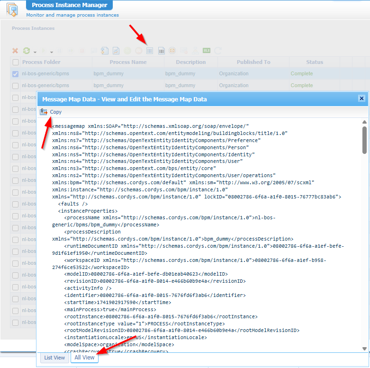Click the Process Instance Manager header icon
The width and height of the screenshot is (370, 368).
pyautogui.click(x=11, y=9)
